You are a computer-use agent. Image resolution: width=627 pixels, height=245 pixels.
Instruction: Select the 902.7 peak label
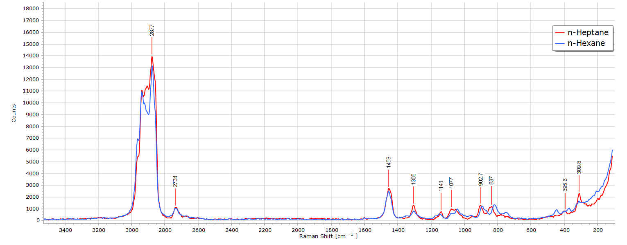coord(481,179)
